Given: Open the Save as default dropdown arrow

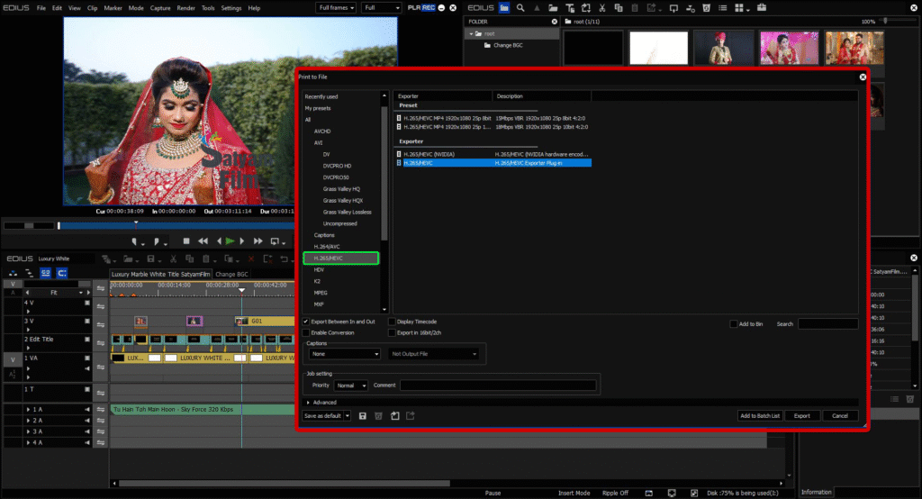Looking at the screenshot, I should [x=348, y=416].
